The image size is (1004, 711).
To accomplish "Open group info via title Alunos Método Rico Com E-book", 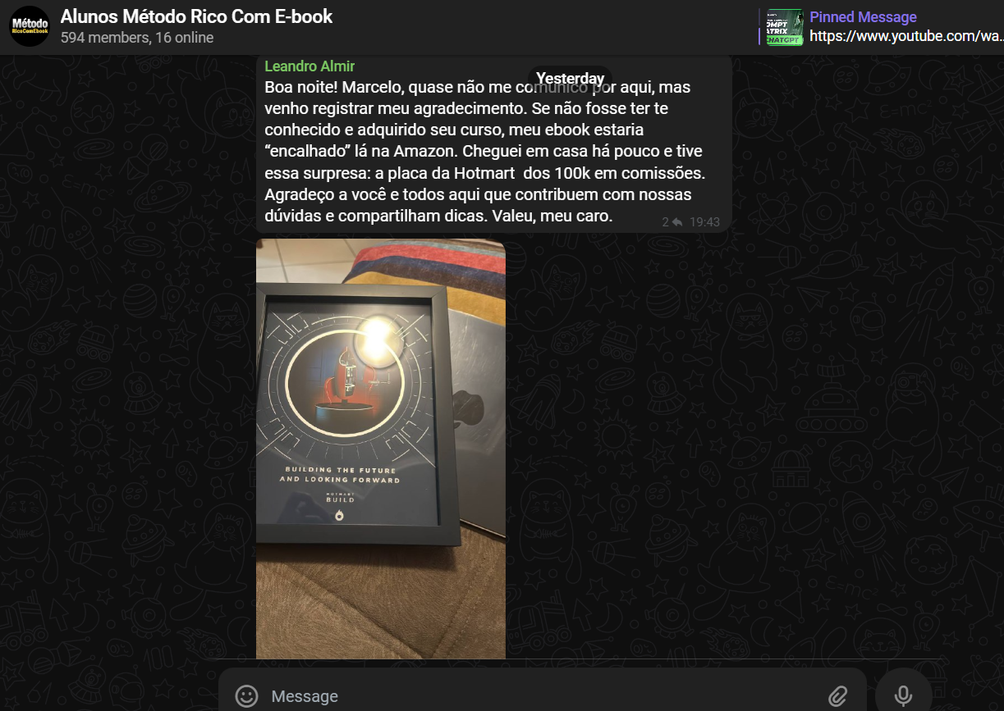I will (x=196, y=16).
